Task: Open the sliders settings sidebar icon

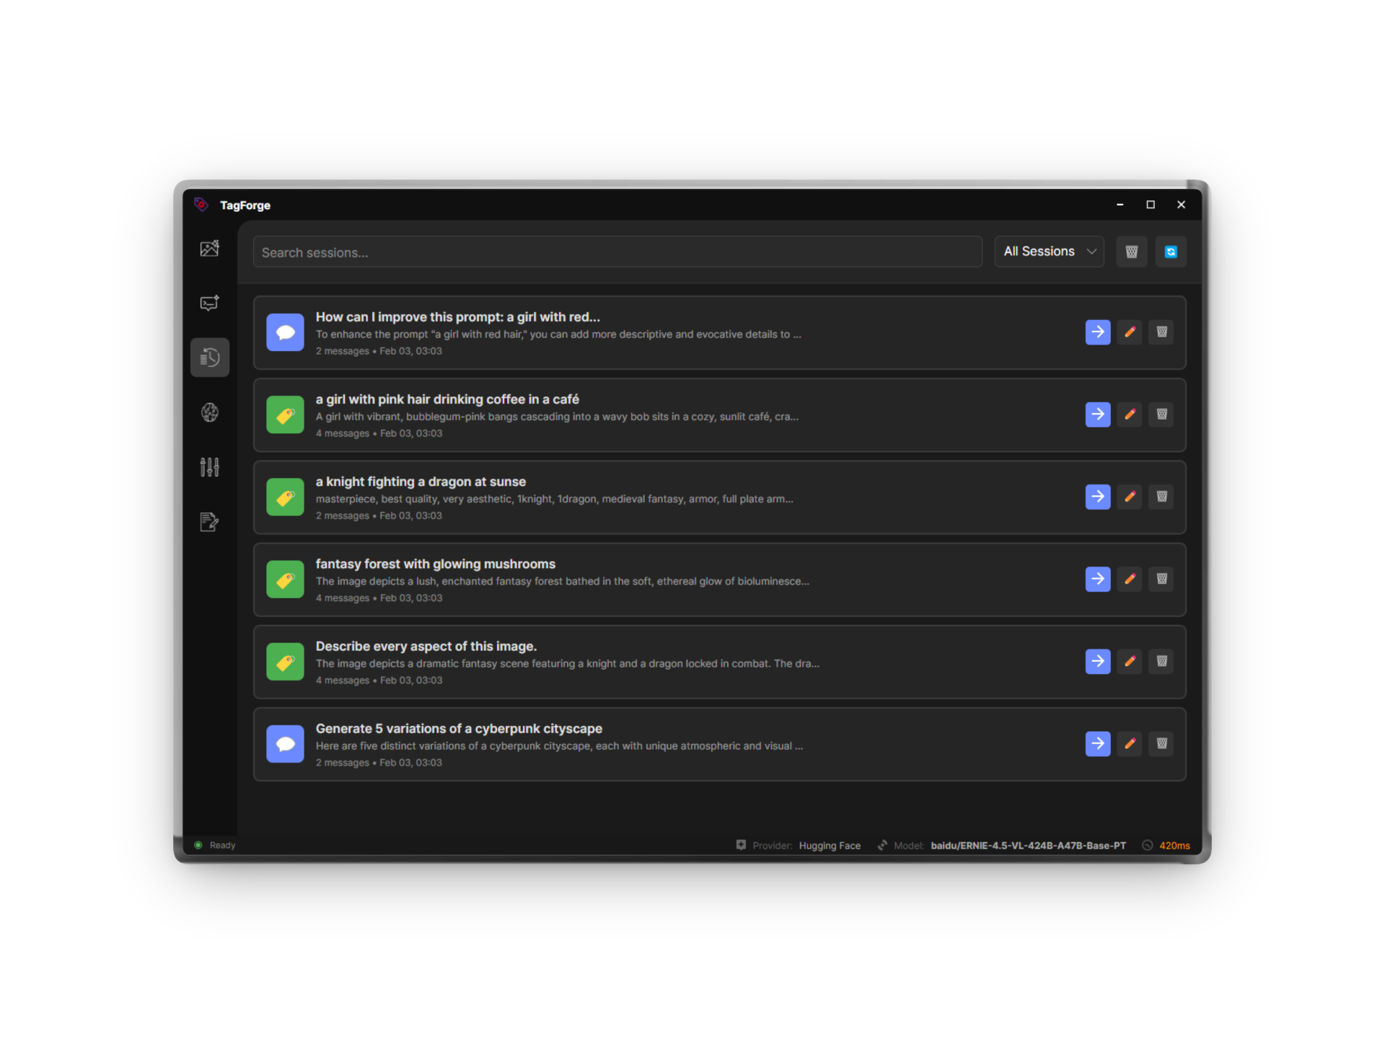Action: pyautogui.click(x=209, y=467)
